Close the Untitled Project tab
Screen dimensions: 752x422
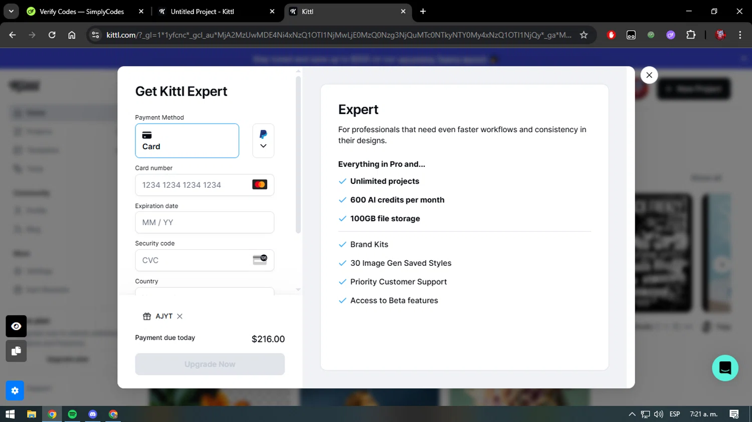[272, 12]
